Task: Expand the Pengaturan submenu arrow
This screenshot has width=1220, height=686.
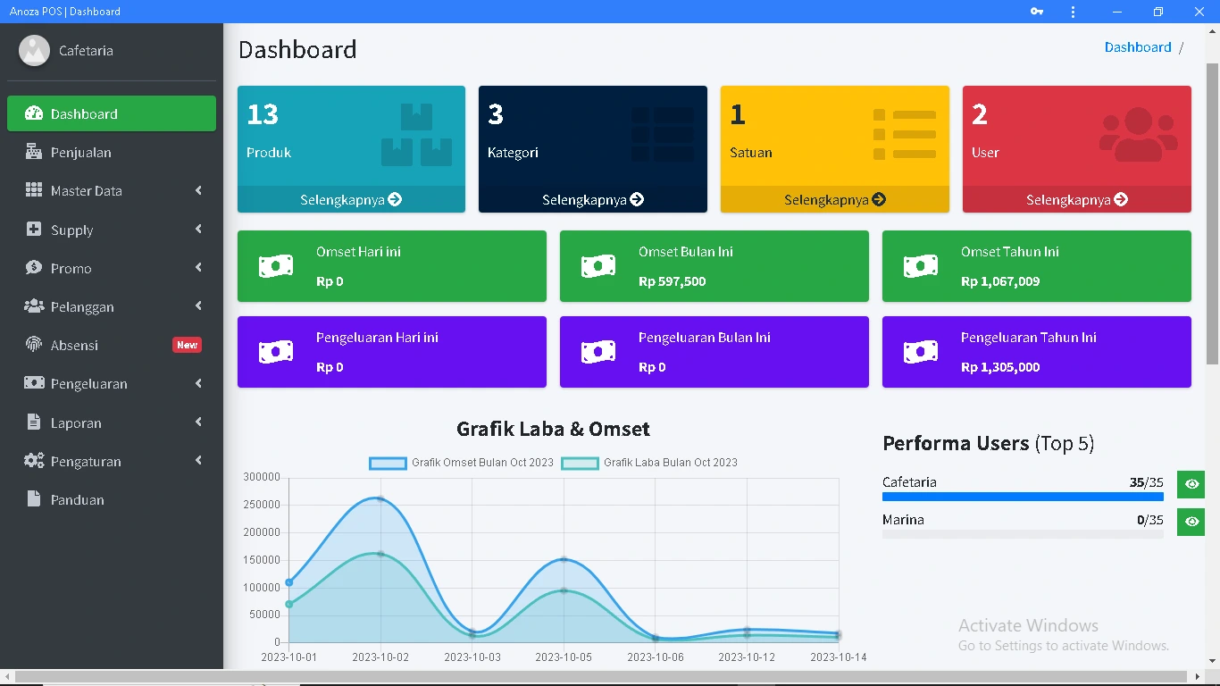Action: (198, 461)
